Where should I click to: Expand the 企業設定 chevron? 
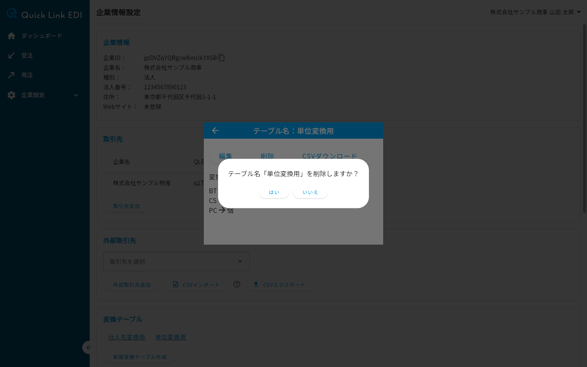[x=76, y=95]
